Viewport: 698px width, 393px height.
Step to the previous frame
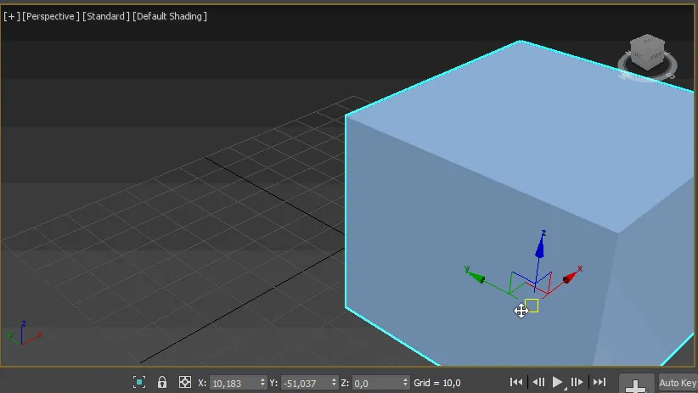click(538, 383)
